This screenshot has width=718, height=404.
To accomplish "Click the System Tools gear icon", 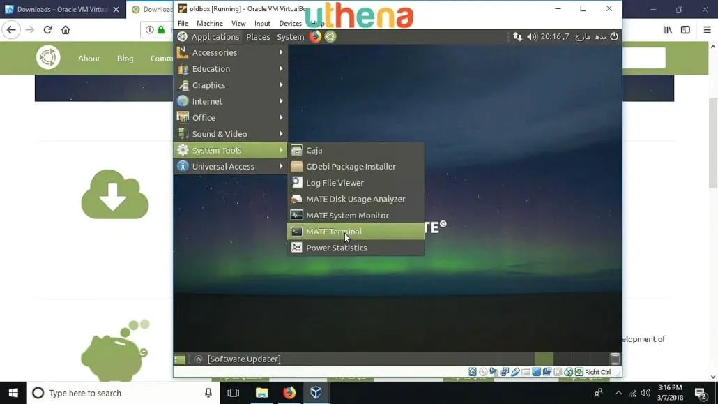I will [183, 150].
